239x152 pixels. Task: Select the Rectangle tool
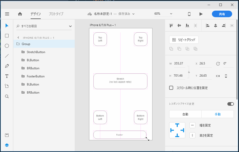click(7, 35)
